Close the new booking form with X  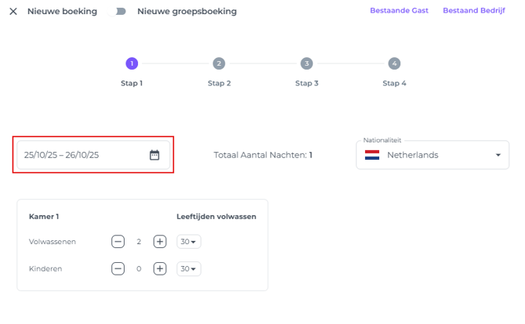13,12
